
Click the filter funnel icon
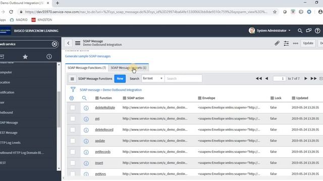pyautogui.click(x=73, y=89)
